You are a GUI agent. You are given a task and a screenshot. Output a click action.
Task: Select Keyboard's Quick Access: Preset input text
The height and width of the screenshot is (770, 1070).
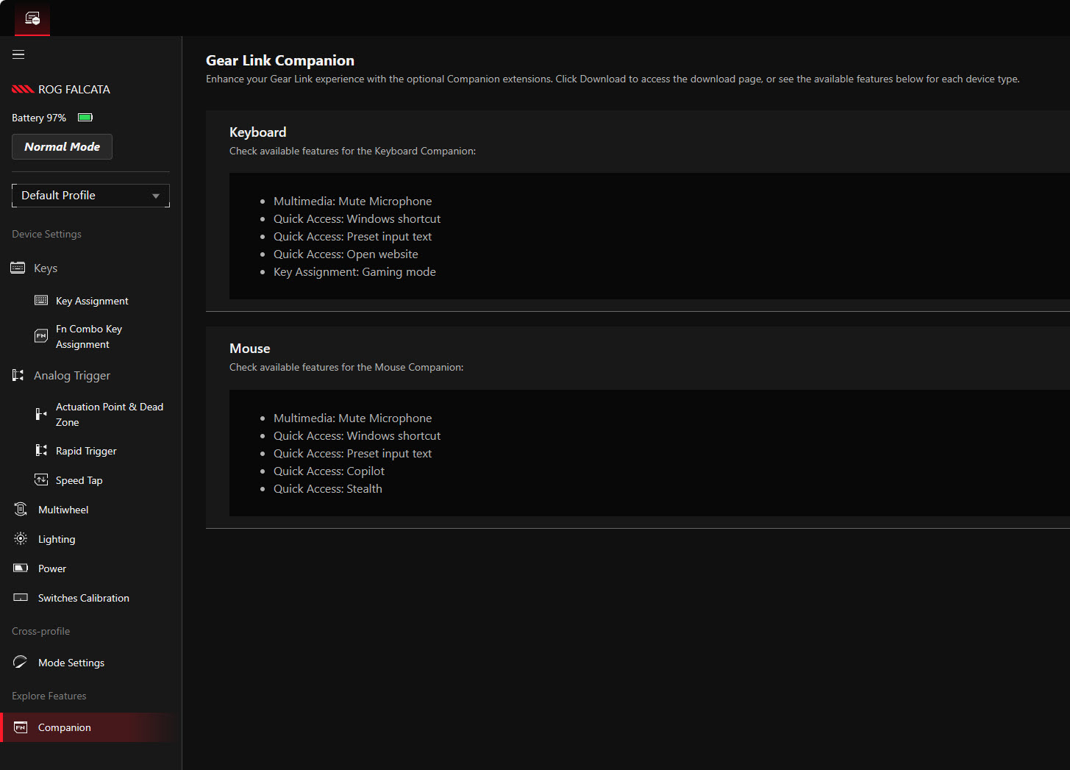353,237
